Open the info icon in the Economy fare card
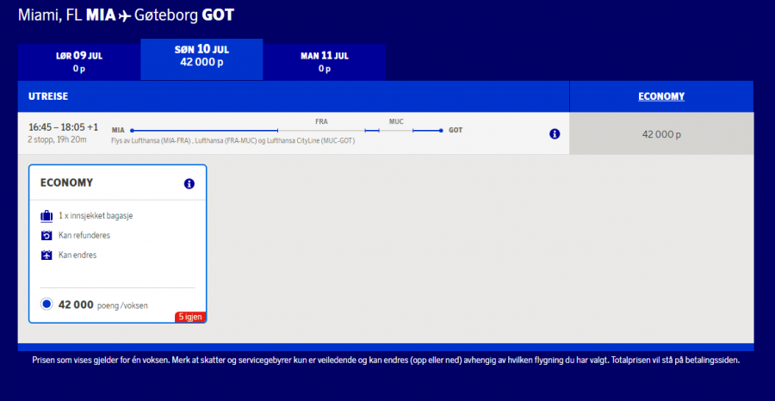 point(189,183)
